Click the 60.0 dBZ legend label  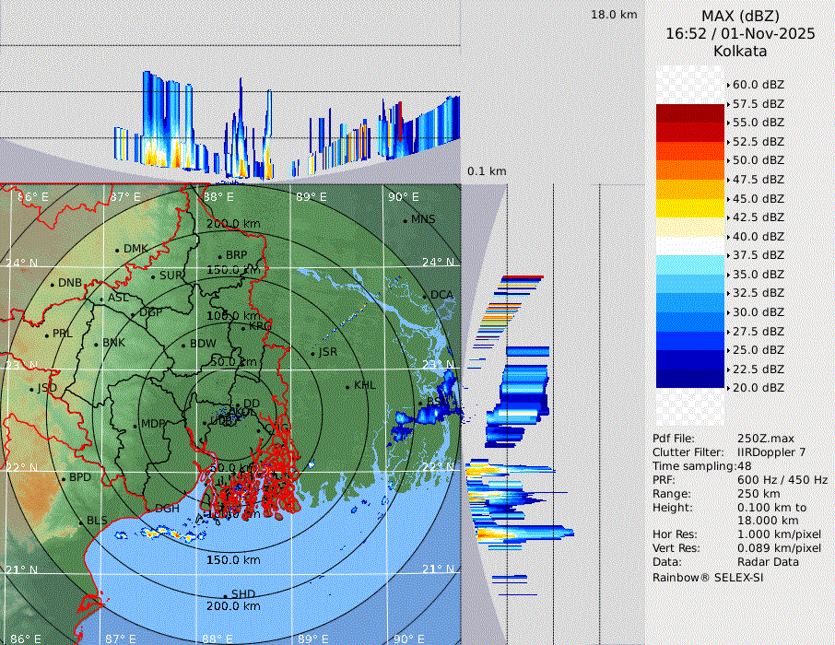pos(758,85)
